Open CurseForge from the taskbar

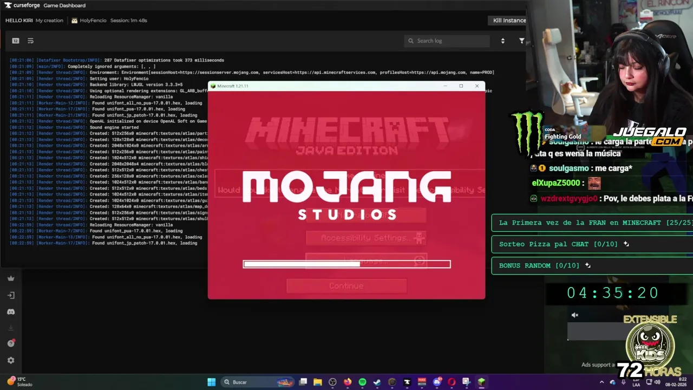pos(407,382)
